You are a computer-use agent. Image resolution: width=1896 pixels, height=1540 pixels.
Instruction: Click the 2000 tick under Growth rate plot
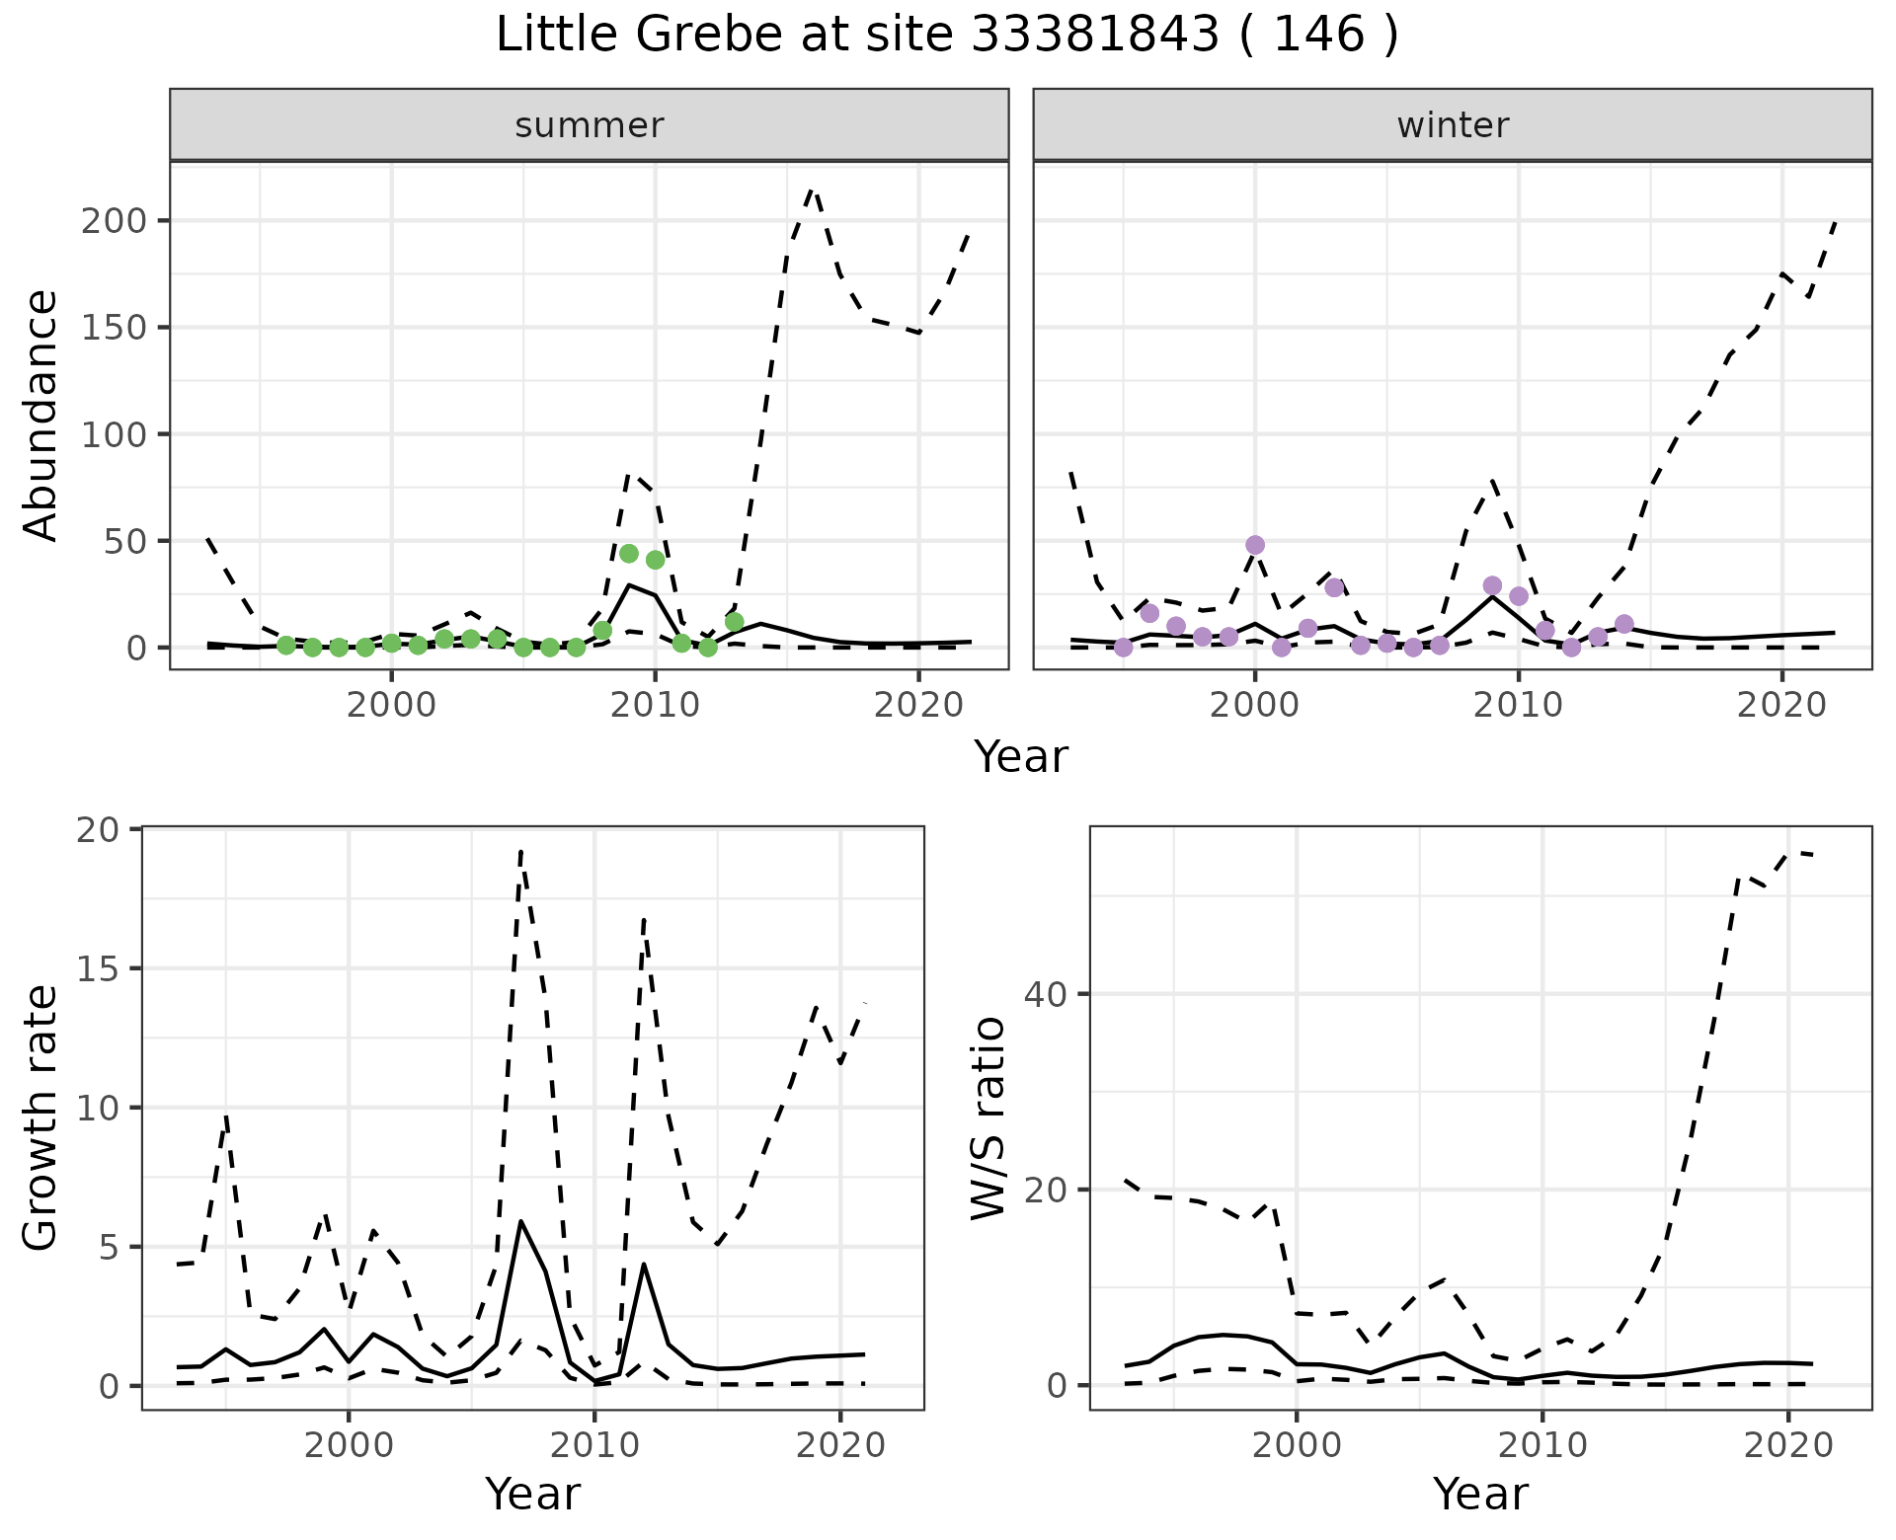pyautogui.click(x=349, y=1446)
